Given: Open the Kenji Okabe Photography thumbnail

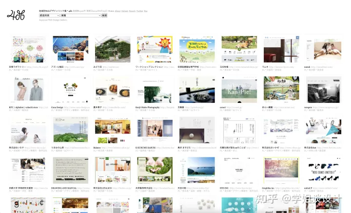Looking at the screenshot, I should [155, 90].
